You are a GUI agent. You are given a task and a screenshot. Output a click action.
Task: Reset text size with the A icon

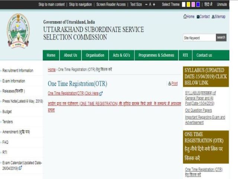click(x=150, y=4)
